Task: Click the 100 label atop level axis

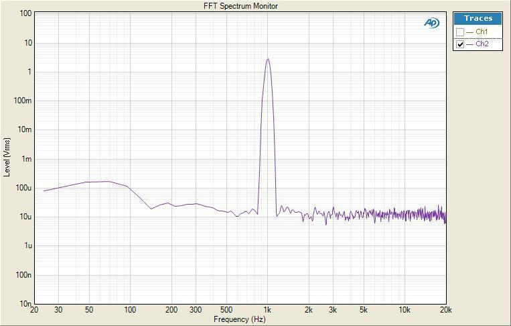Action: point(25,13)
